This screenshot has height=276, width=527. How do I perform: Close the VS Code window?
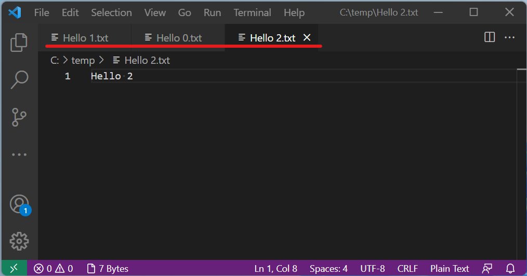click(x=509, y=12)
